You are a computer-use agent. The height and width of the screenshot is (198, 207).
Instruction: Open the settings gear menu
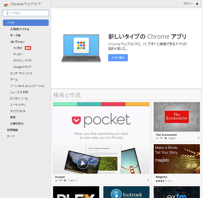pyautogui.click(x=197, y=4)
